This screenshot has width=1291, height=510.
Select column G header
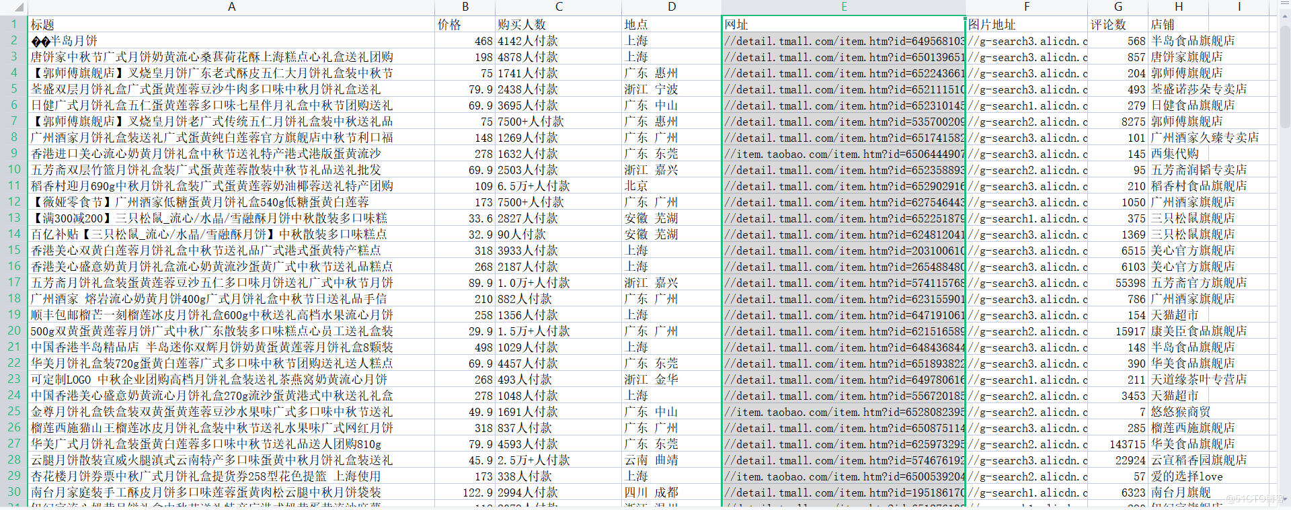pos(1118,7)
